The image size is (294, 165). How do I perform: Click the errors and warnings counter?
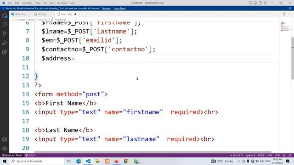(x=30, y=155)
